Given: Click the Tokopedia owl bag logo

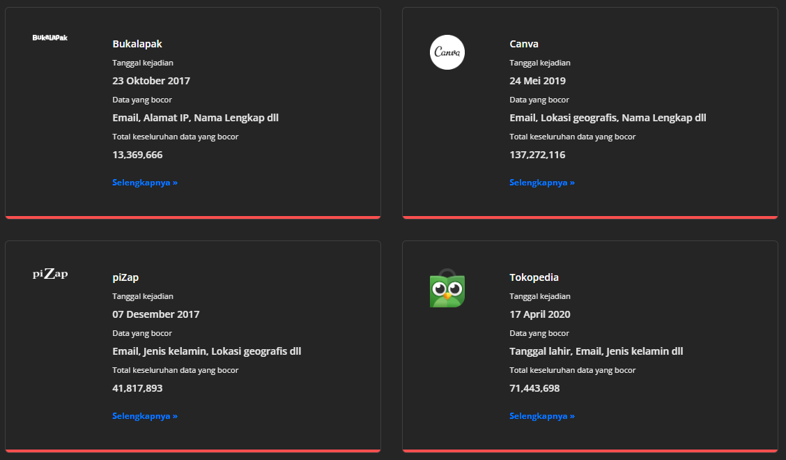Looking at the screenshot, I should tap(447, 288).
